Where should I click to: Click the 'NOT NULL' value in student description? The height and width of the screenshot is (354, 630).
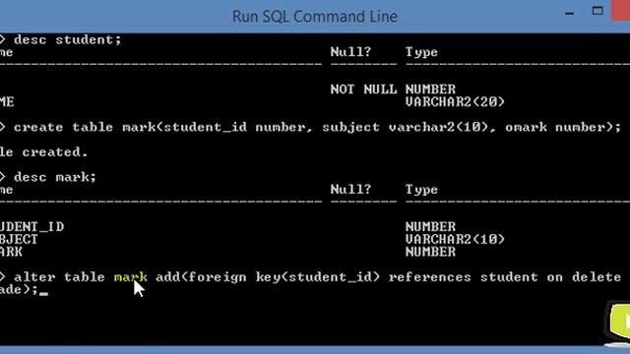[363, 89]
